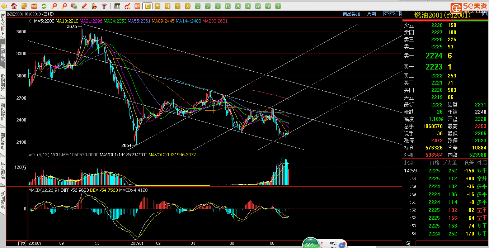The image size is (489, 248).
Task: Open the 周期 period link
Action: [372, 14]
